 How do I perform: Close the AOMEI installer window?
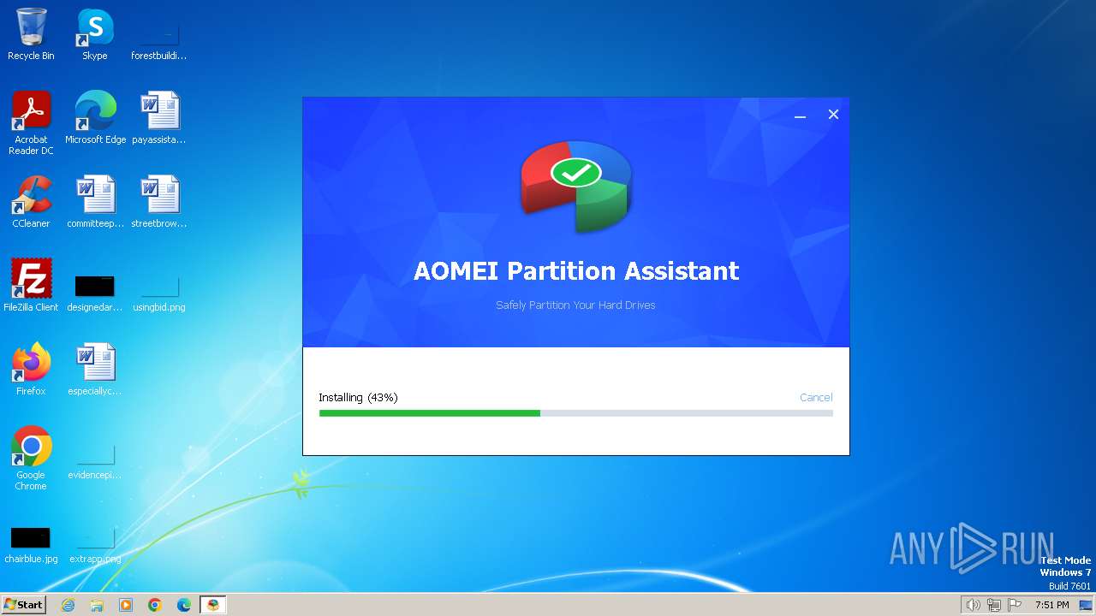tap(833, 115)
